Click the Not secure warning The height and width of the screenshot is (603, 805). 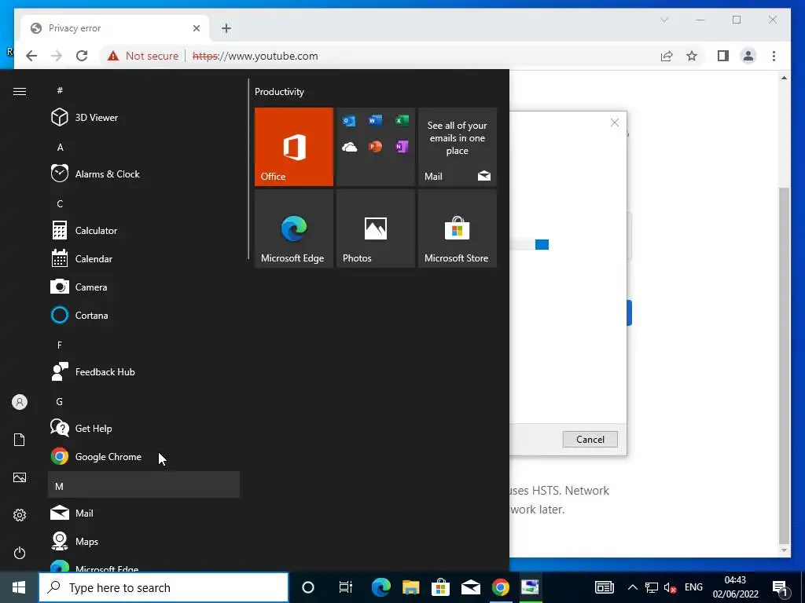pyautogui.click(x=143, y=56)
